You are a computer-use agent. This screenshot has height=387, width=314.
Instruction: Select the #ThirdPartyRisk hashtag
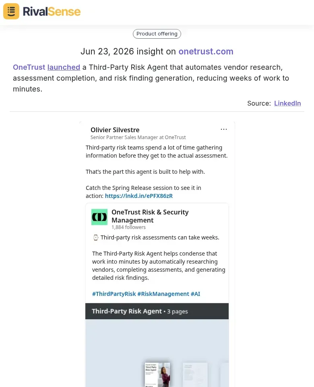[x=114, y=294]
